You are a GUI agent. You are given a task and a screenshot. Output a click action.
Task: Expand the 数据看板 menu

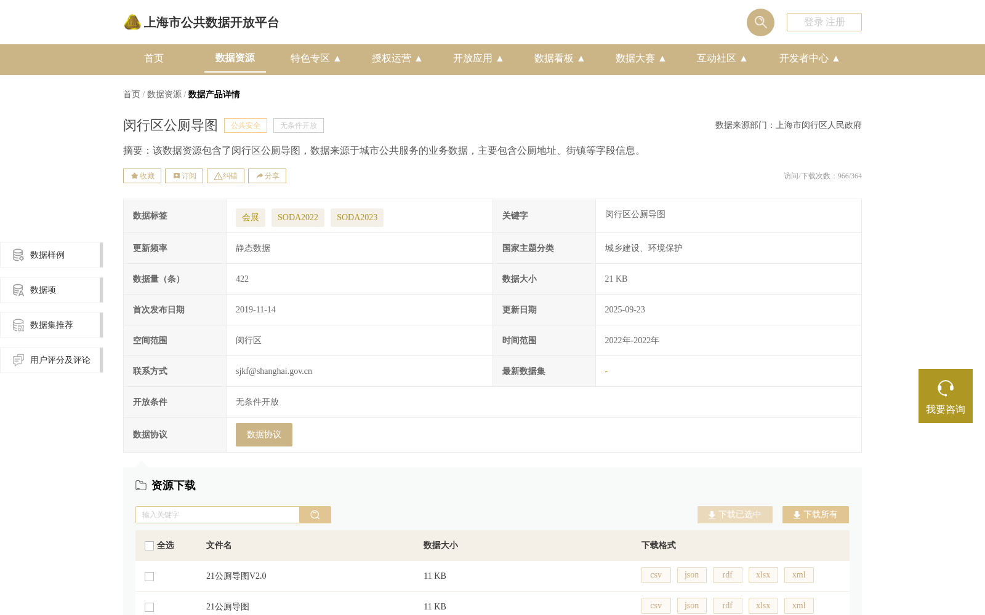(559, 58)
